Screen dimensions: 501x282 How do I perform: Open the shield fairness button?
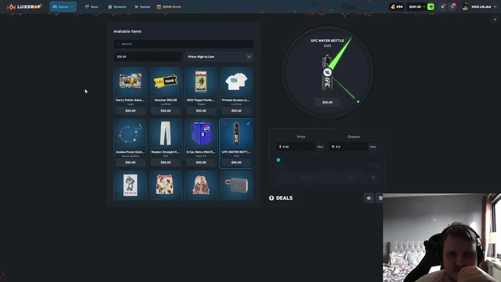(380, 198)
